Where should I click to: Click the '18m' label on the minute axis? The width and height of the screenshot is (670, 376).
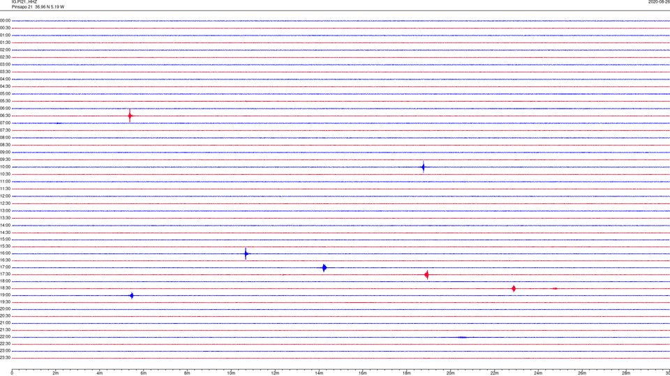tap(407, 373)
